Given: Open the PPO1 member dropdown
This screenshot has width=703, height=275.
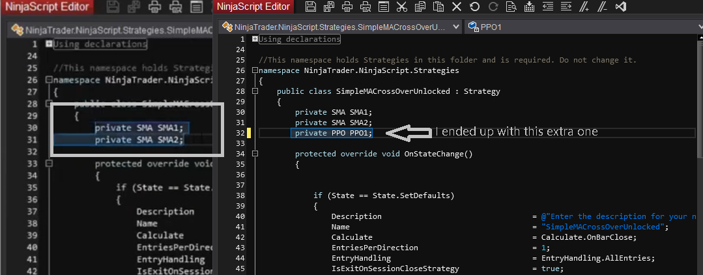Looking at the screenshot, I should 583,27.
